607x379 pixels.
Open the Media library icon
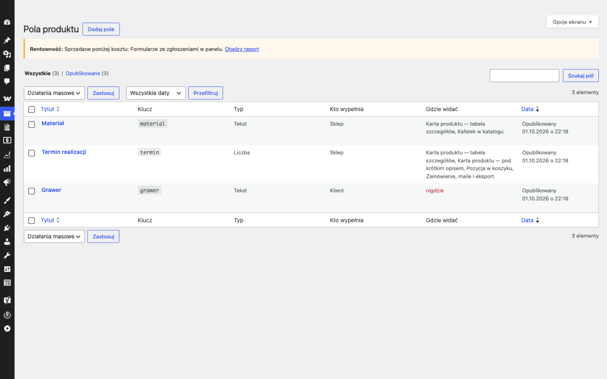7,54
